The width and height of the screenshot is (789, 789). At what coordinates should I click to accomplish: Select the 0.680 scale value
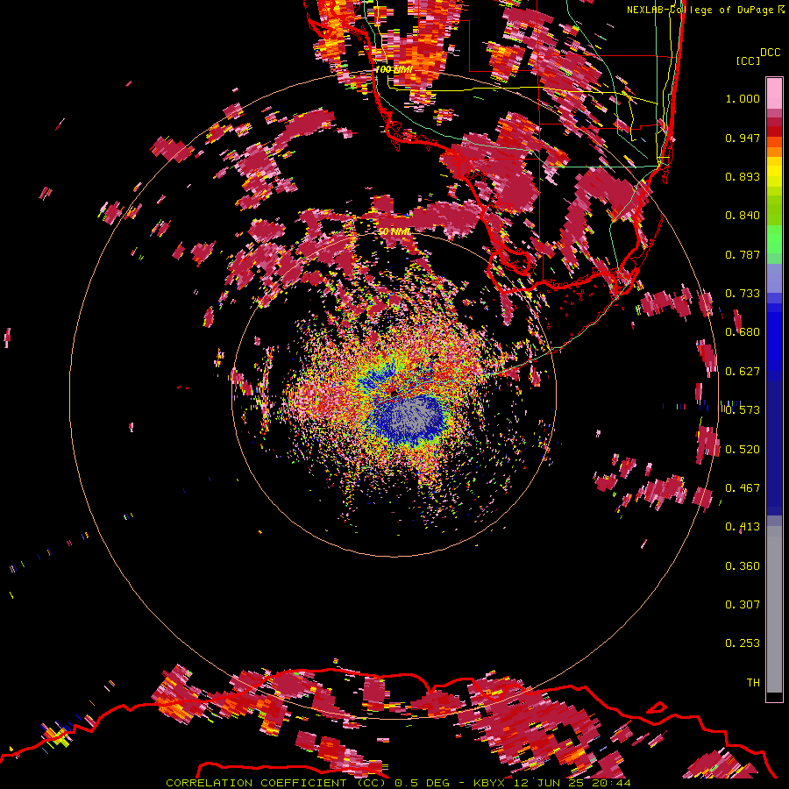[743, 332]
